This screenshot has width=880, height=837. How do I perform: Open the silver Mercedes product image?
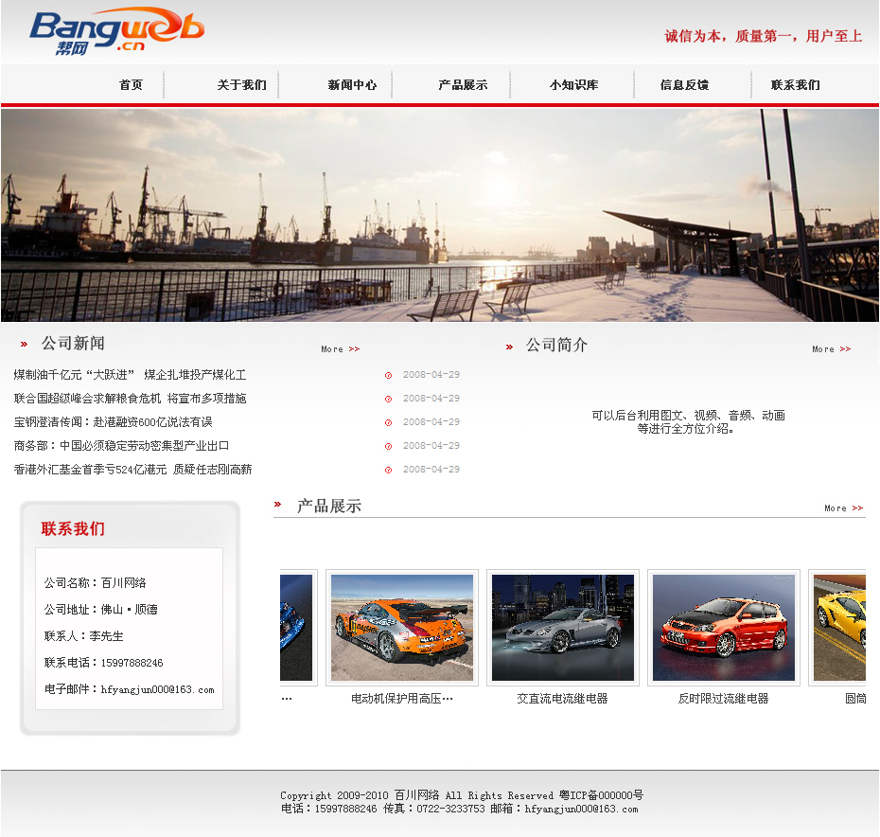tap(563, 627)
